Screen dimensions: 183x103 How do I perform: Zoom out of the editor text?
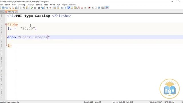click(50, 8)
